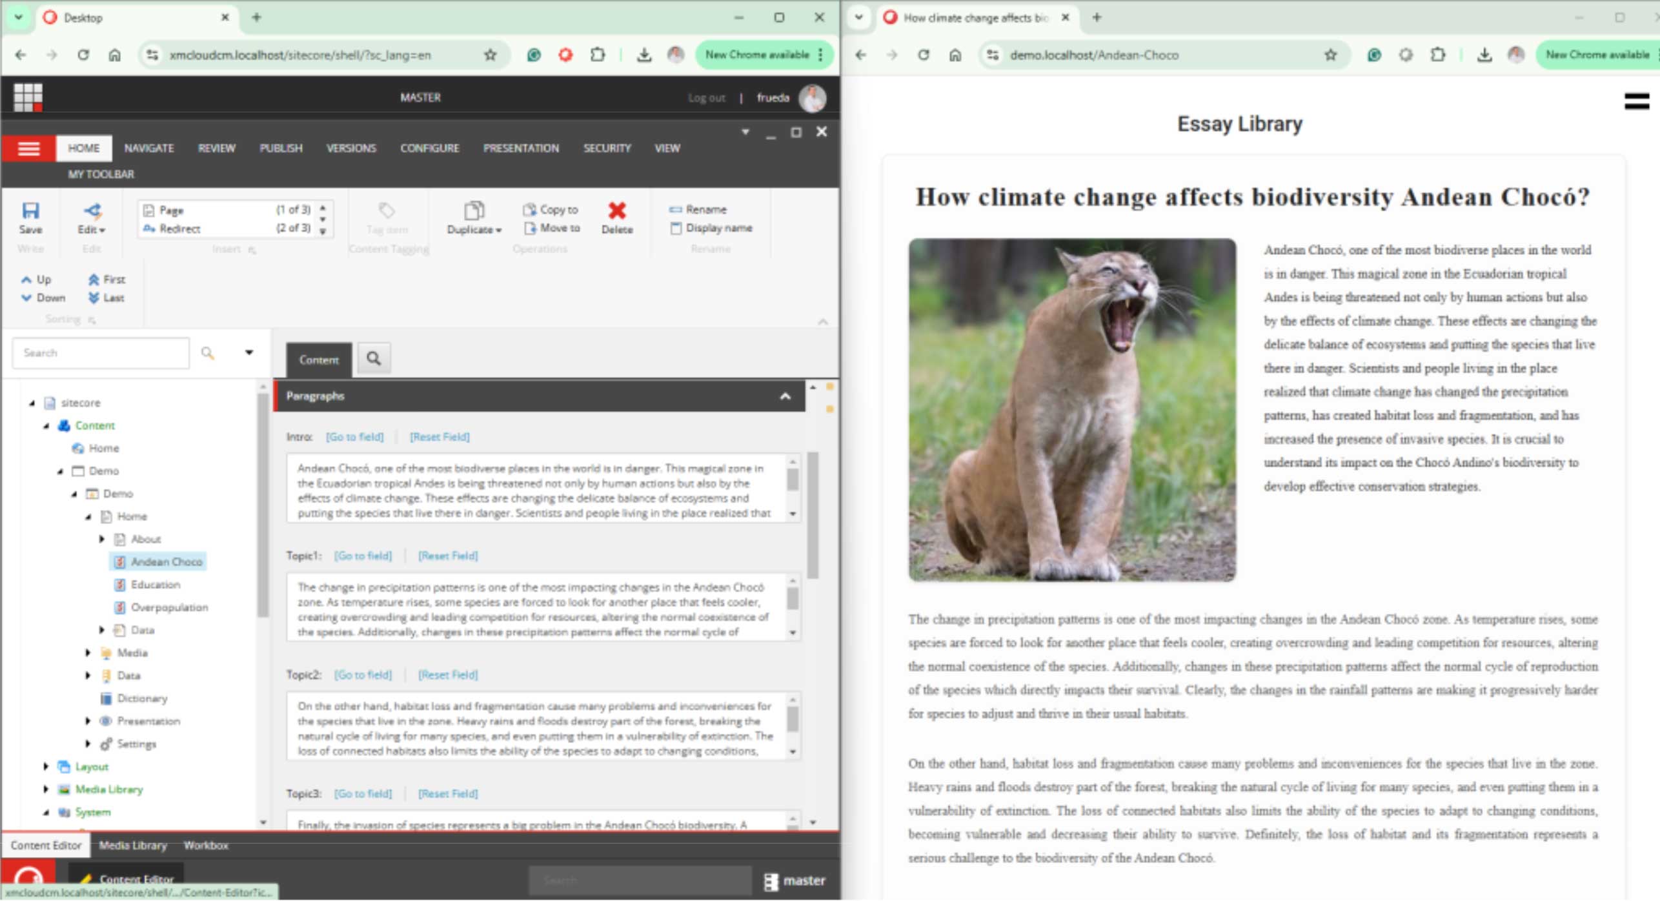Collapse the ribbon with chevron
This screenshot has width=1660, height=901.
823,321
